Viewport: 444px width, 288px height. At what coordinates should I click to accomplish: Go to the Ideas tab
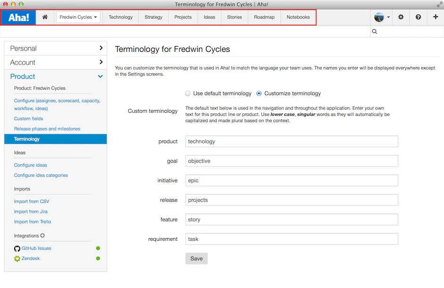pos(209,17)
